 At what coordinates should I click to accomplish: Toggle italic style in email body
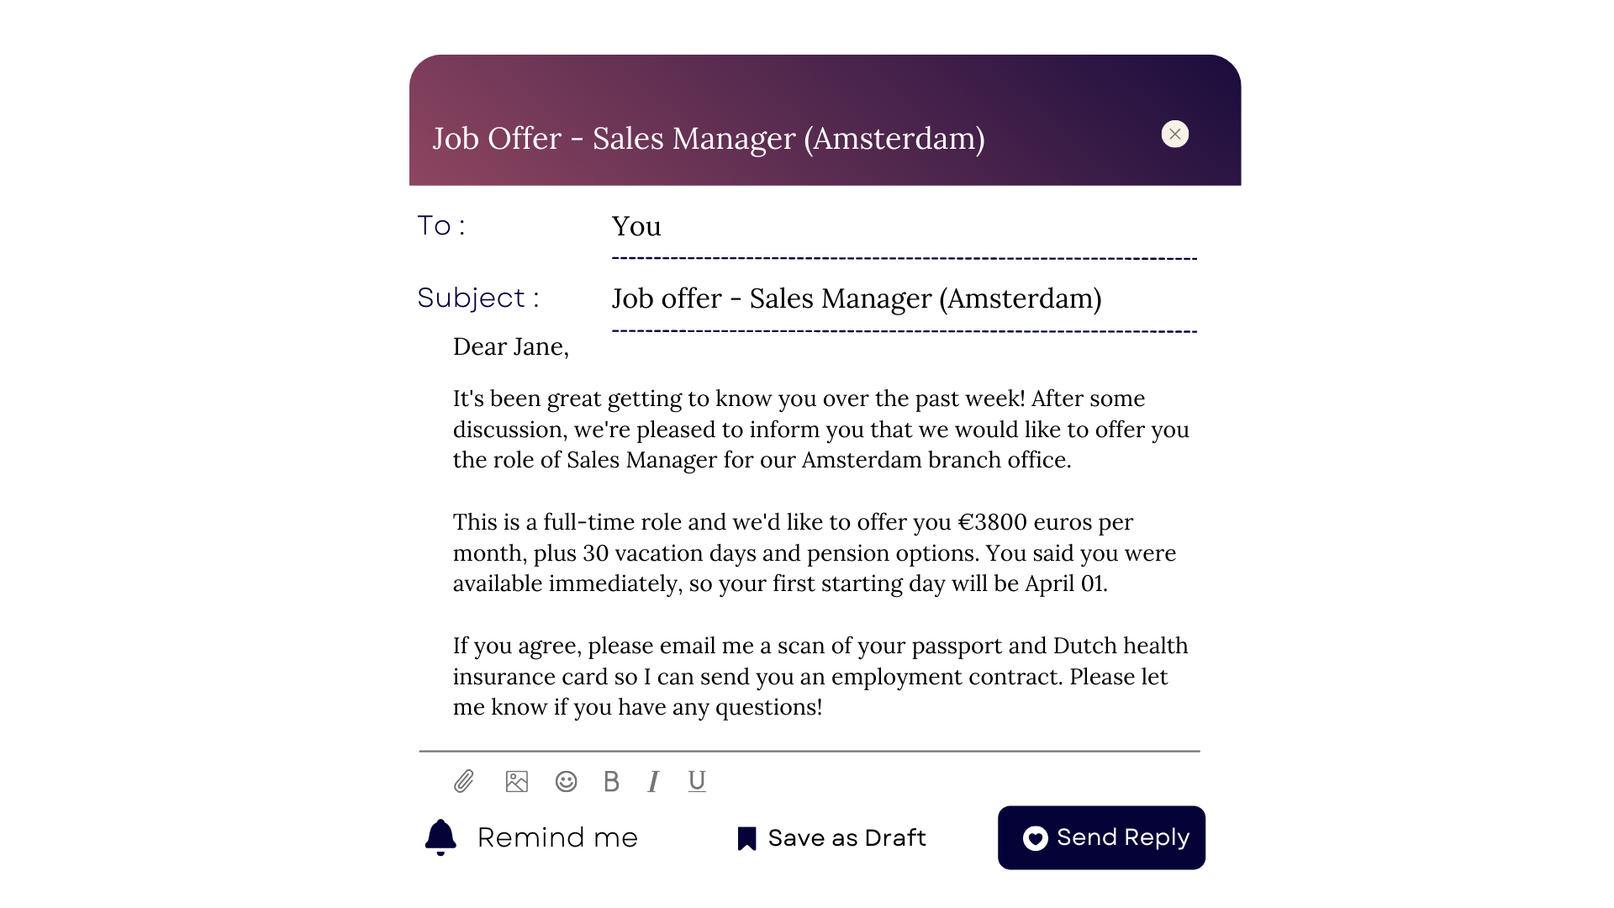pyautogui.click(x=653, y=780)
